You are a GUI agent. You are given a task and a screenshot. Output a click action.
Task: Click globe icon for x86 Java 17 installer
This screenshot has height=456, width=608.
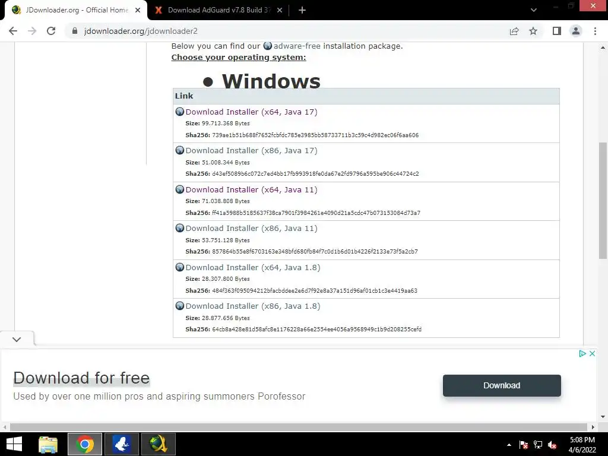coord(179,150)
